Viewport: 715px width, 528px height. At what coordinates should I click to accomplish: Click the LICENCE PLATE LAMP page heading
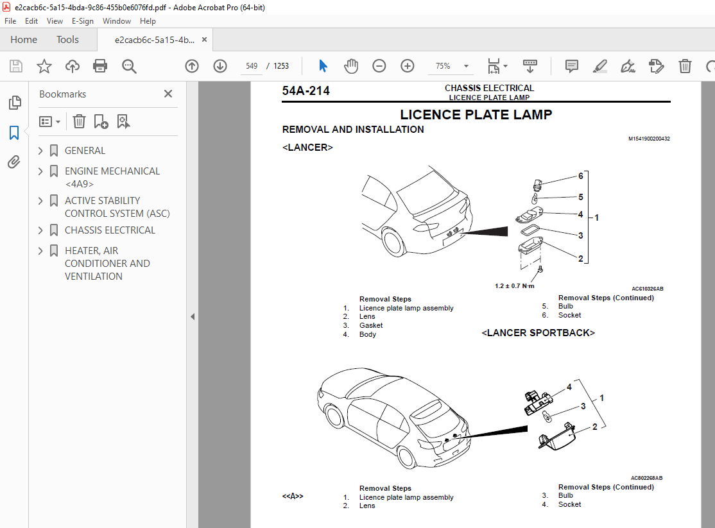(x=476, y=114)
